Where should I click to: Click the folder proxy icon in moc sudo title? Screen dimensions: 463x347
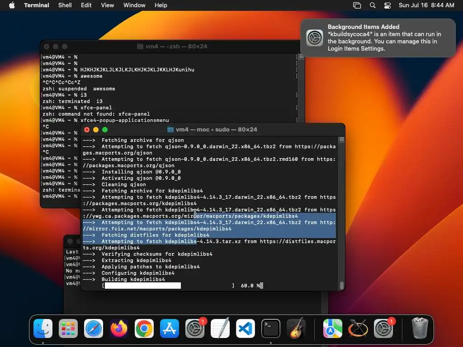tap(170, 130)
